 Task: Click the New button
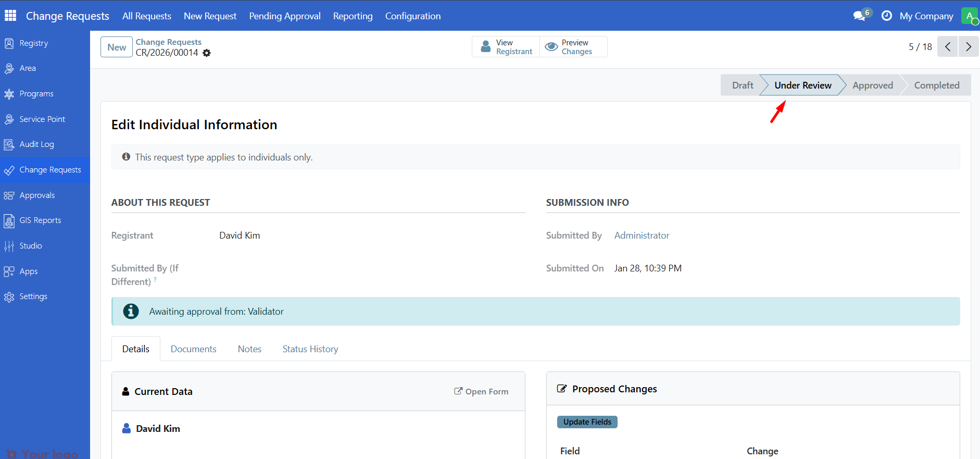click(x=117, y=47)
